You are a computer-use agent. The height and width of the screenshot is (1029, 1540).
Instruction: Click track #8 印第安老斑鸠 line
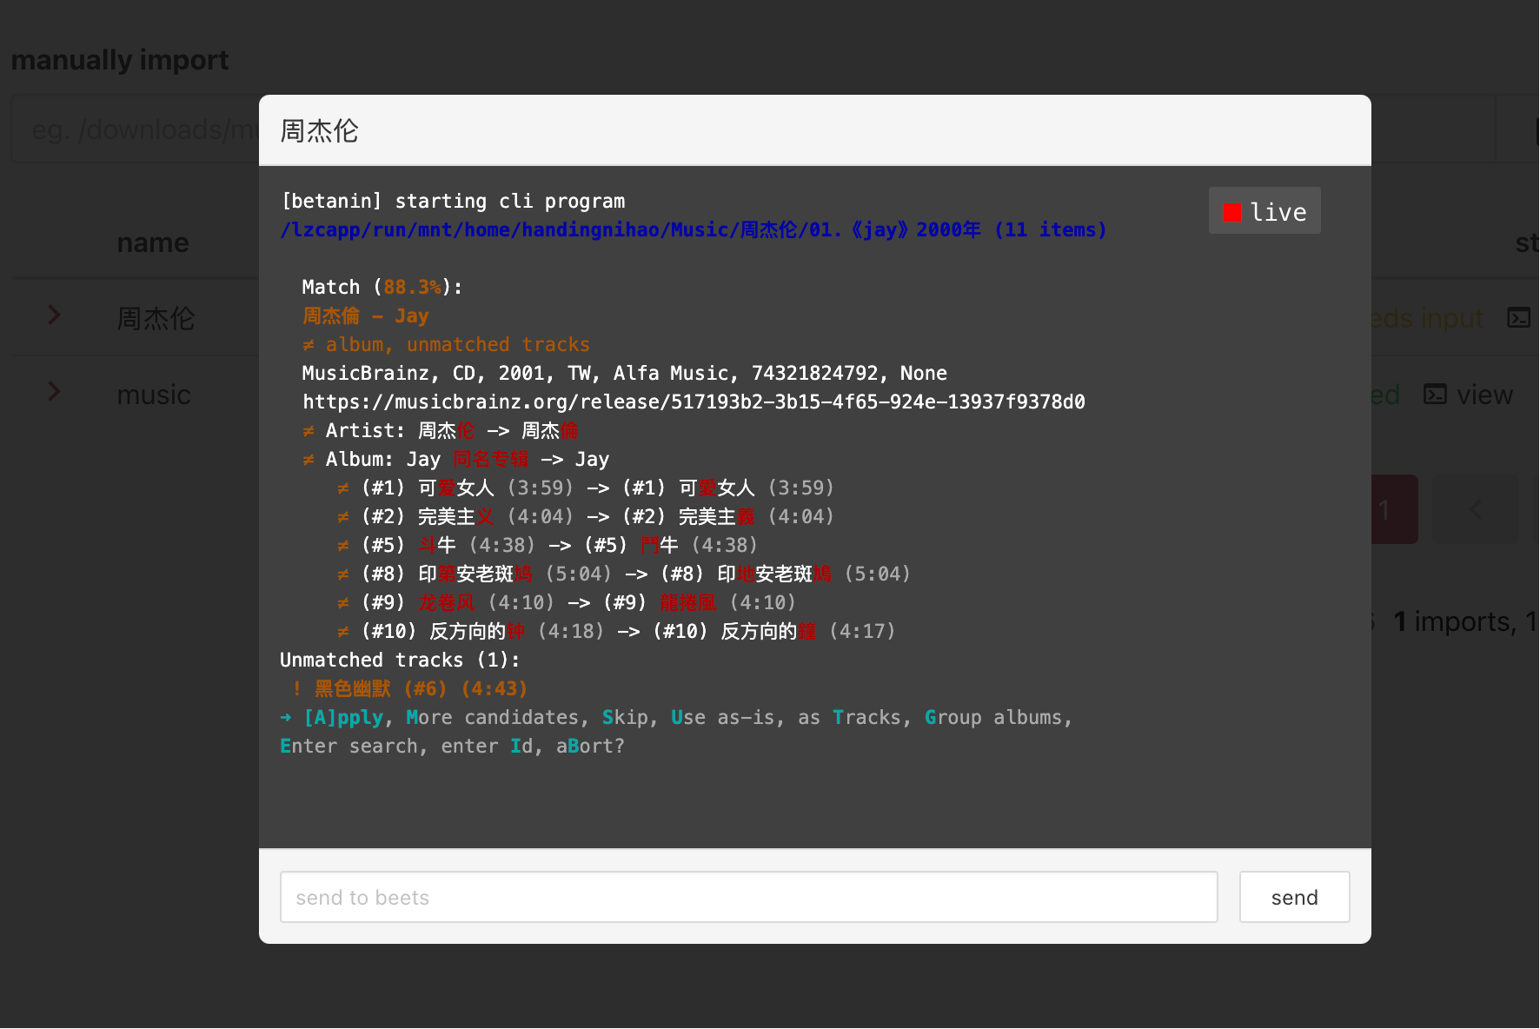pos(624,574)
